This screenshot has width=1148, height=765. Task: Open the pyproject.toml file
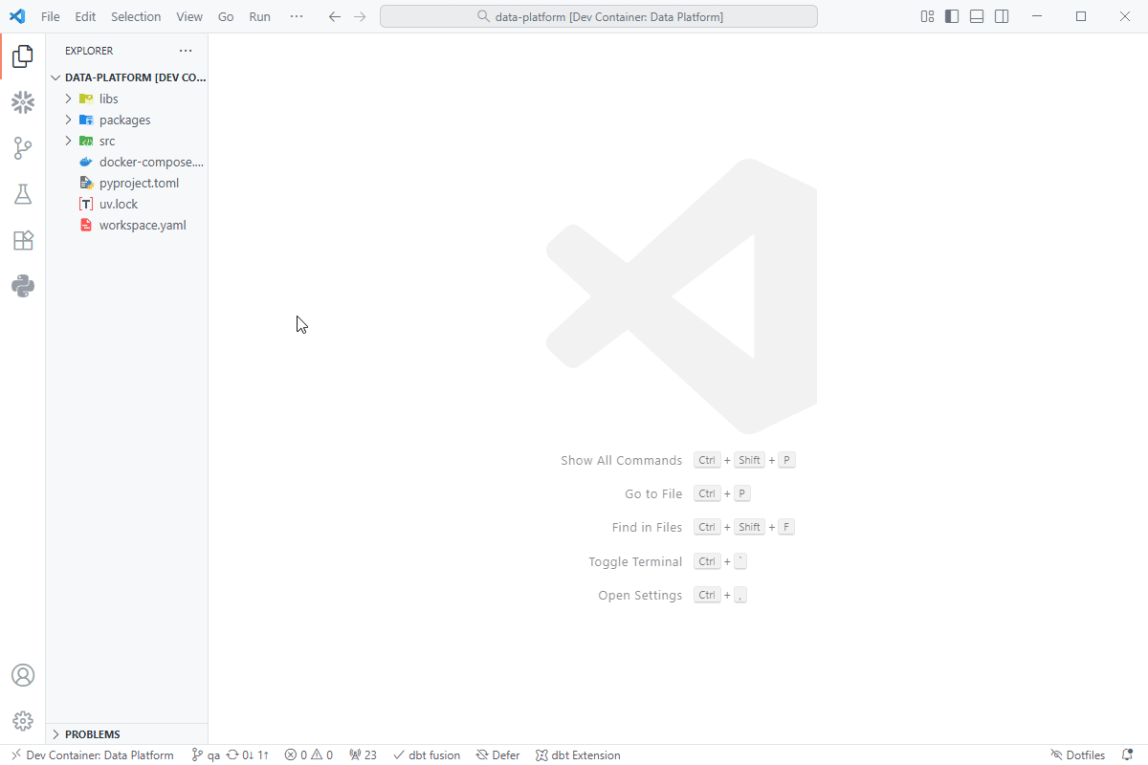point(139,183)
